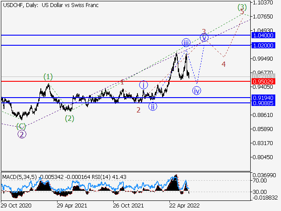Click the circled iii wave label
Image resolution: width=281 pixels, height=211 pixels.
[186, 43]
